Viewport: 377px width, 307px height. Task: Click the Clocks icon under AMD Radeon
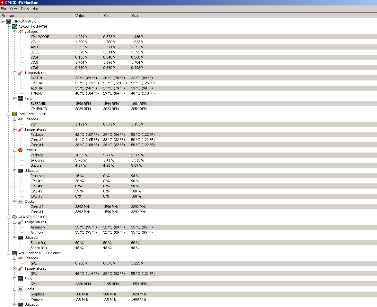tap(21, 289)
